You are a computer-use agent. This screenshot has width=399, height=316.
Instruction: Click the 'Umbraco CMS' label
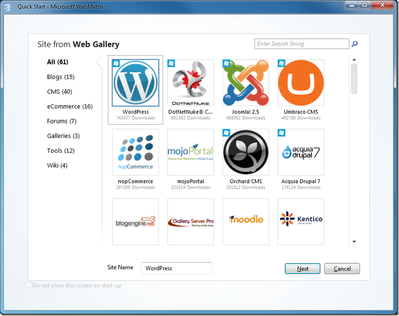[x=301, y=112]
